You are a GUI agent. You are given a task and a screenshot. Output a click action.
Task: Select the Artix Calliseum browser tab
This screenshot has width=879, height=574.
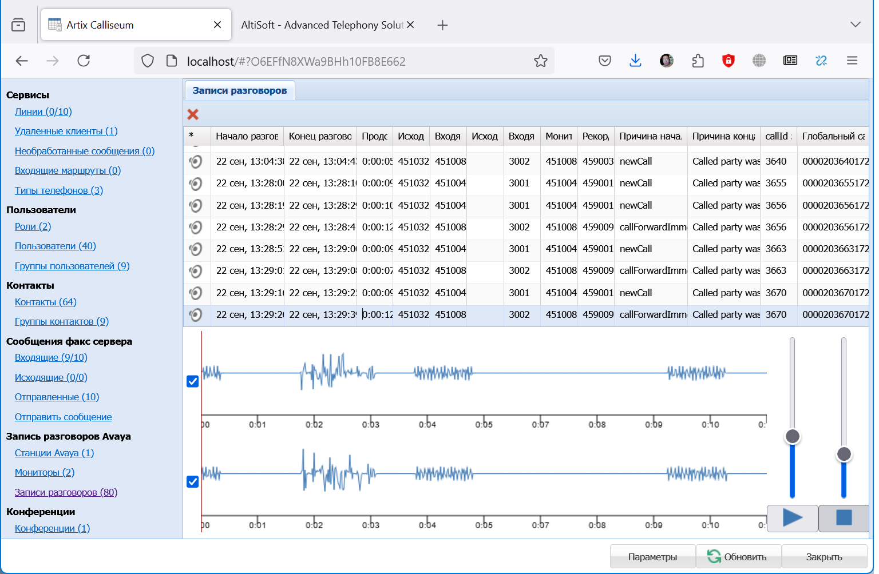136,25
